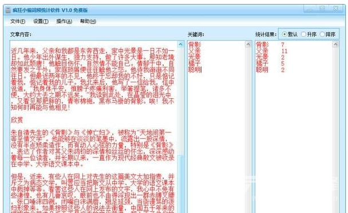
Task: Click the results list's scroll-up arrow
Action: (x=335, y=45)
